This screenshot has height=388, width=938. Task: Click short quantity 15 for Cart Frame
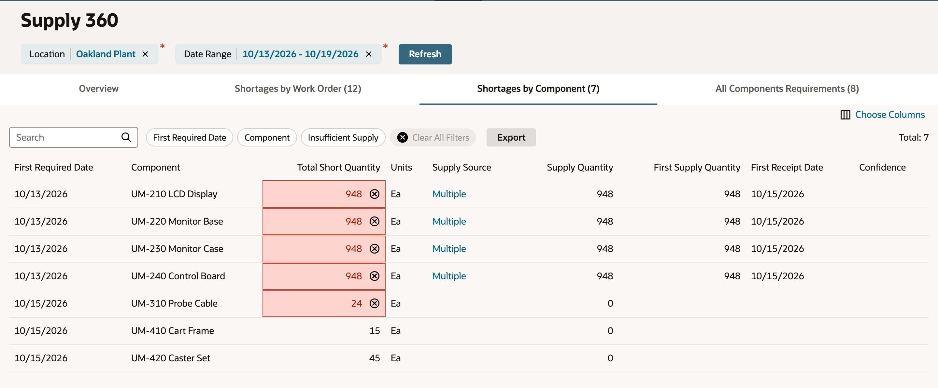374,330
